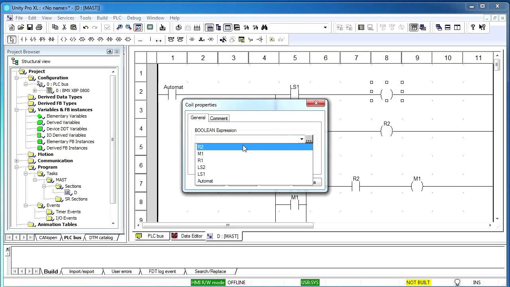The image size is (510, 287).
Task: Click the Print icon in the toolbar
Action: click(39, 27)
